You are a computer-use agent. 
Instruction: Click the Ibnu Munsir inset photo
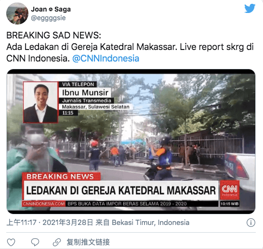(x=40, y=102)
